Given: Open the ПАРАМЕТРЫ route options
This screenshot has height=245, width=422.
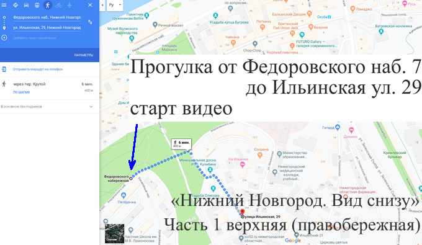Looking at the screenshot, I should (x=84, y=55).
